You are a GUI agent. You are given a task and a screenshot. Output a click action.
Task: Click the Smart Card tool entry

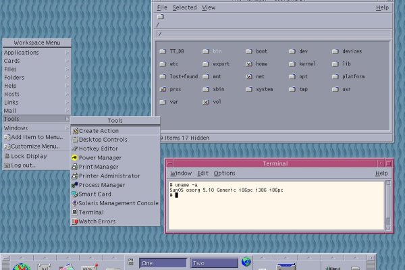click(x=75, y=194)
